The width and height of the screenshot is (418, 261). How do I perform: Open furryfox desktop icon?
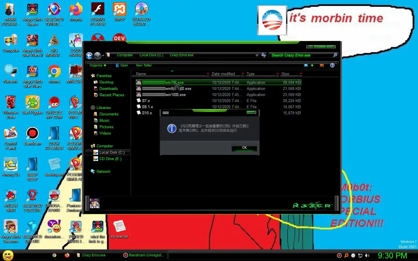tap(76, 12)
